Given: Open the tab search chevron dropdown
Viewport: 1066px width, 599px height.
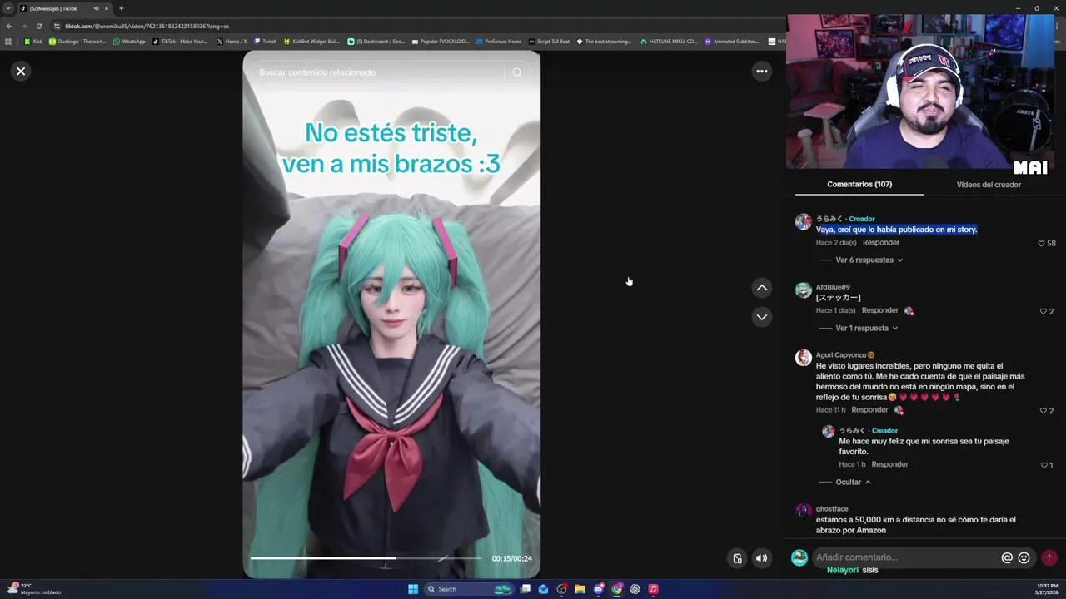Looking at the screenshot, I should tap(8, 8).
